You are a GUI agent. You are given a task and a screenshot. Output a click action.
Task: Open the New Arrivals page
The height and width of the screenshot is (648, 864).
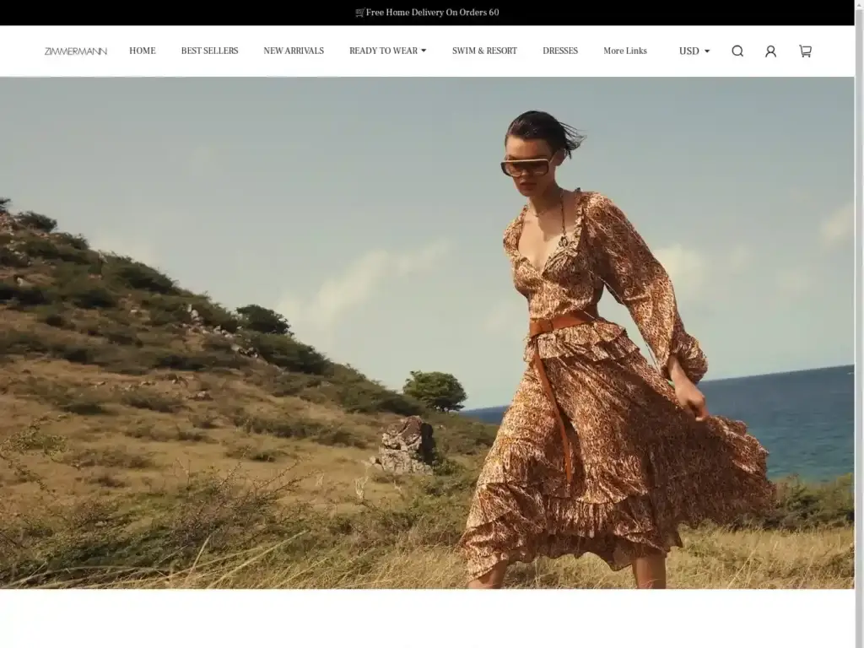[294, 51]
